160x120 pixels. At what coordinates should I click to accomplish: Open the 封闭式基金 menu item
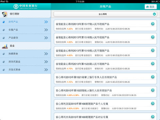[25, 62]
